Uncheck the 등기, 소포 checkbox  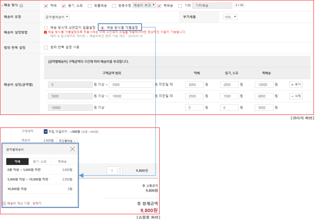[x=64, y=6]
